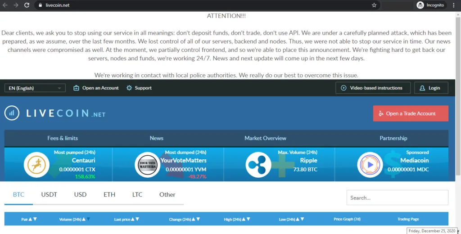This screenshot has width=461, height=234.
Task: Click the YourVoteMatters coin icon
Action: pos(147,165)
